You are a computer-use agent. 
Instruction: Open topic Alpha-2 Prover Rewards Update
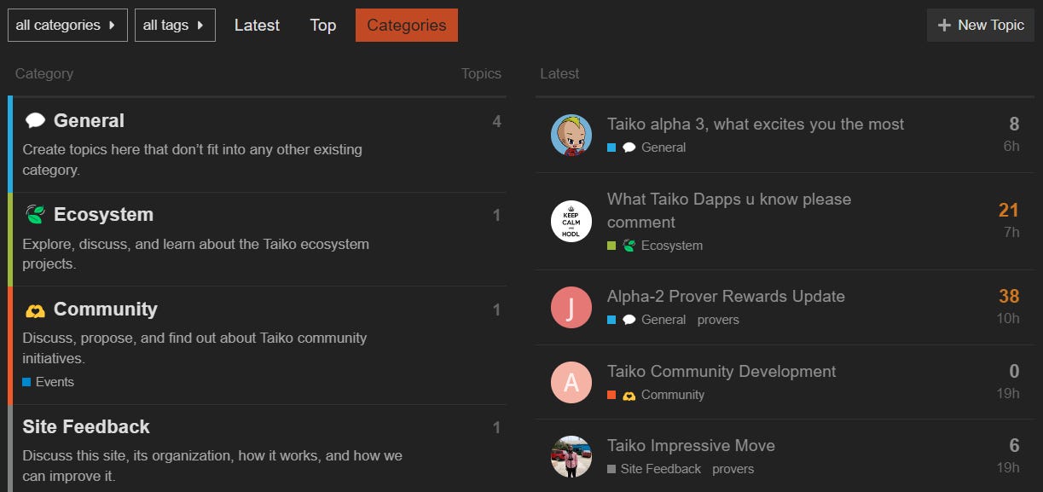click(726, 297)
